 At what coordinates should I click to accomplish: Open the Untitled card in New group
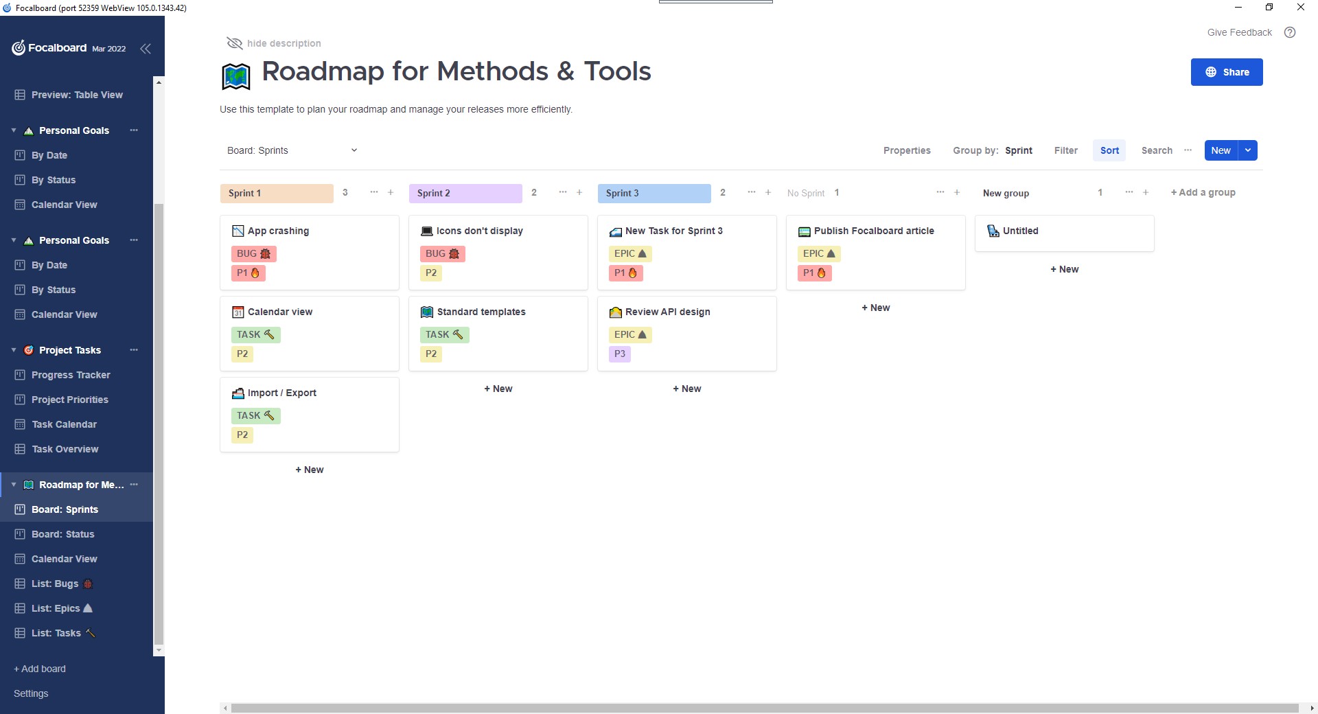(1021, 231)
